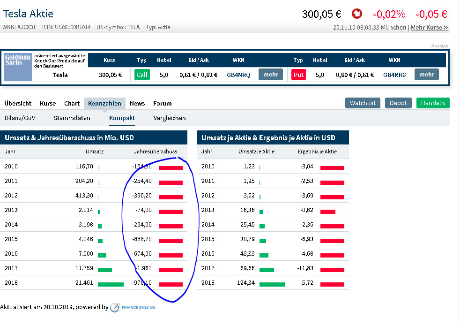This screenshot has height=326, width=460.
Task: Click the Depot button
Action: click(398, 103)
